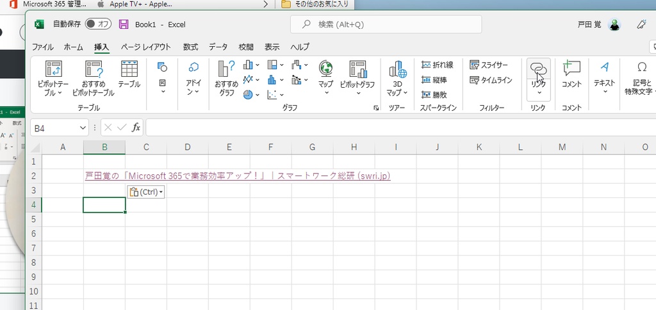This screenshot has height=310, width=656.
Task: Insert a Timeline (タイムライン) filter
Action: coord(491,79)
